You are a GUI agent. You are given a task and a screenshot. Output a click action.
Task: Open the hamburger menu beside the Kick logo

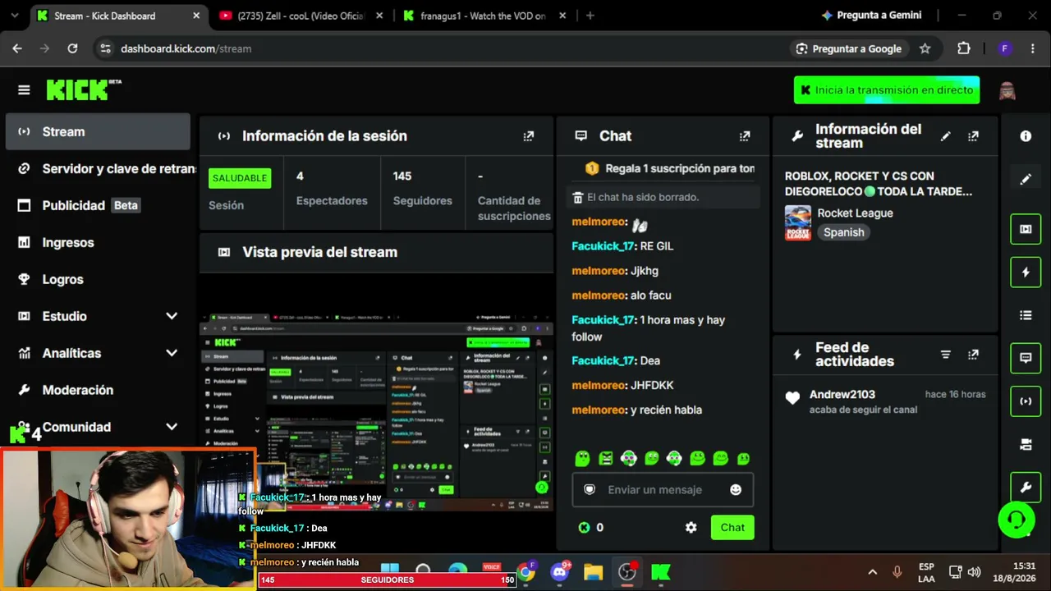(24, 90)
